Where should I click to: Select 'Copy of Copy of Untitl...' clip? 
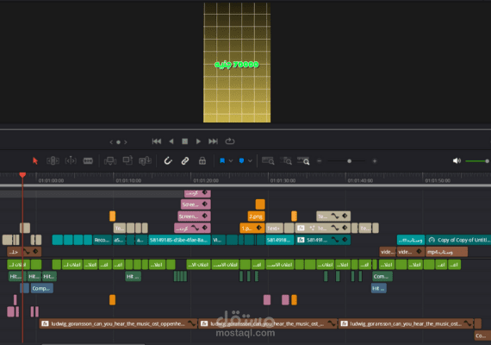point(458,240)
